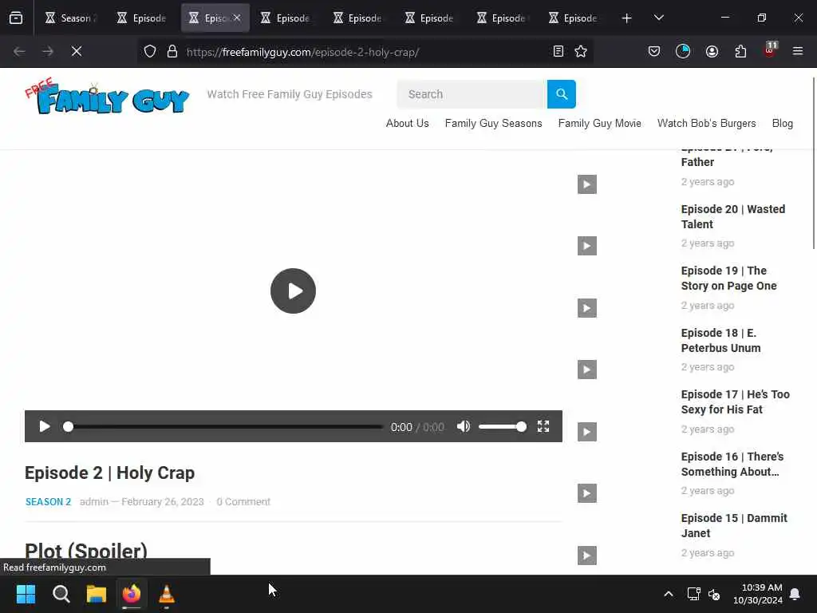
Task: Switch to the fourth browser tab
Action: [x=286, y=18]
